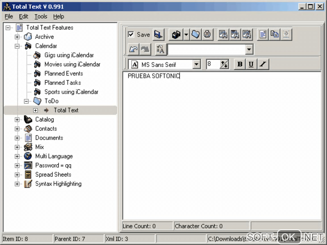The image size is (327, 245).
Task: Click the Line Count: 0 status field
Action: [147, 226]
